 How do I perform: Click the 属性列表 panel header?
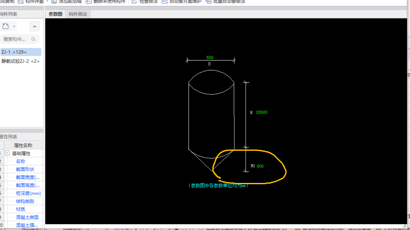click(22, 137)
